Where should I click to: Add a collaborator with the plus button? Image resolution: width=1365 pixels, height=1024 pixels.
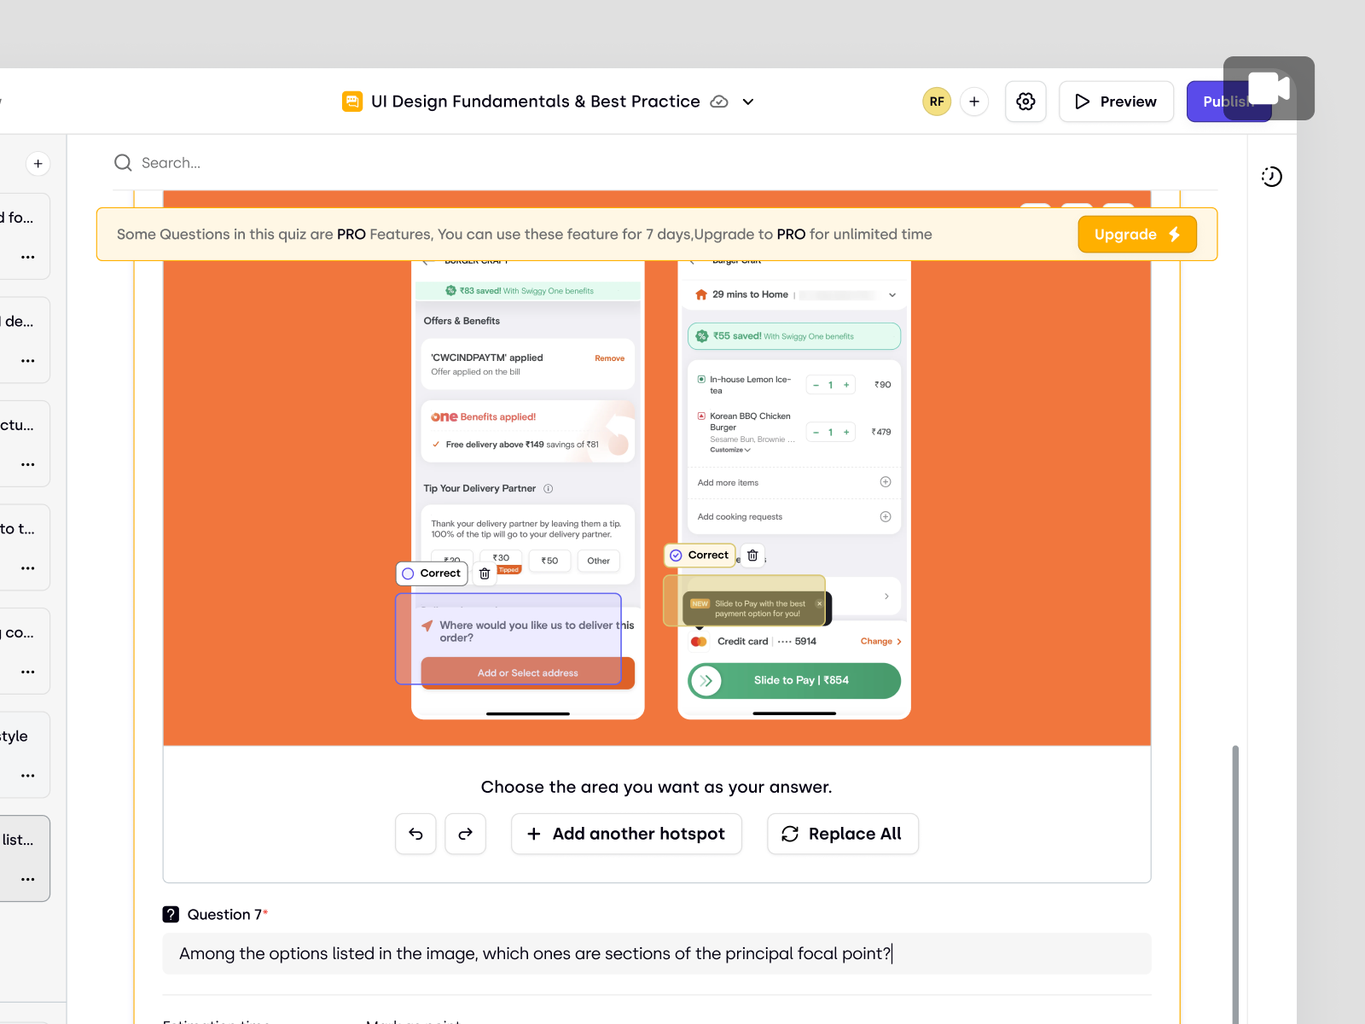point(974,102)
